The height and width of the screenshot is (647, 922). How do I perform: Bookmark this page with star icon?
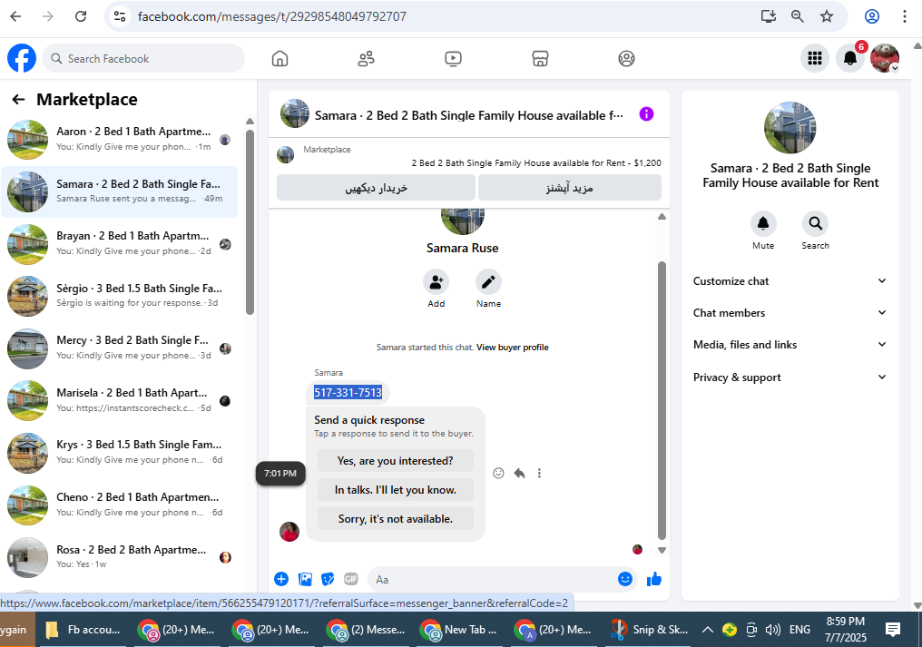coord(827,16)
